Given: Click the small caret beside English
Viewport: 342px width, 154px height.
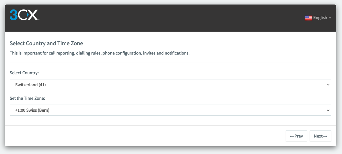Looking at the screenshot, I should (x=330, y=18).
